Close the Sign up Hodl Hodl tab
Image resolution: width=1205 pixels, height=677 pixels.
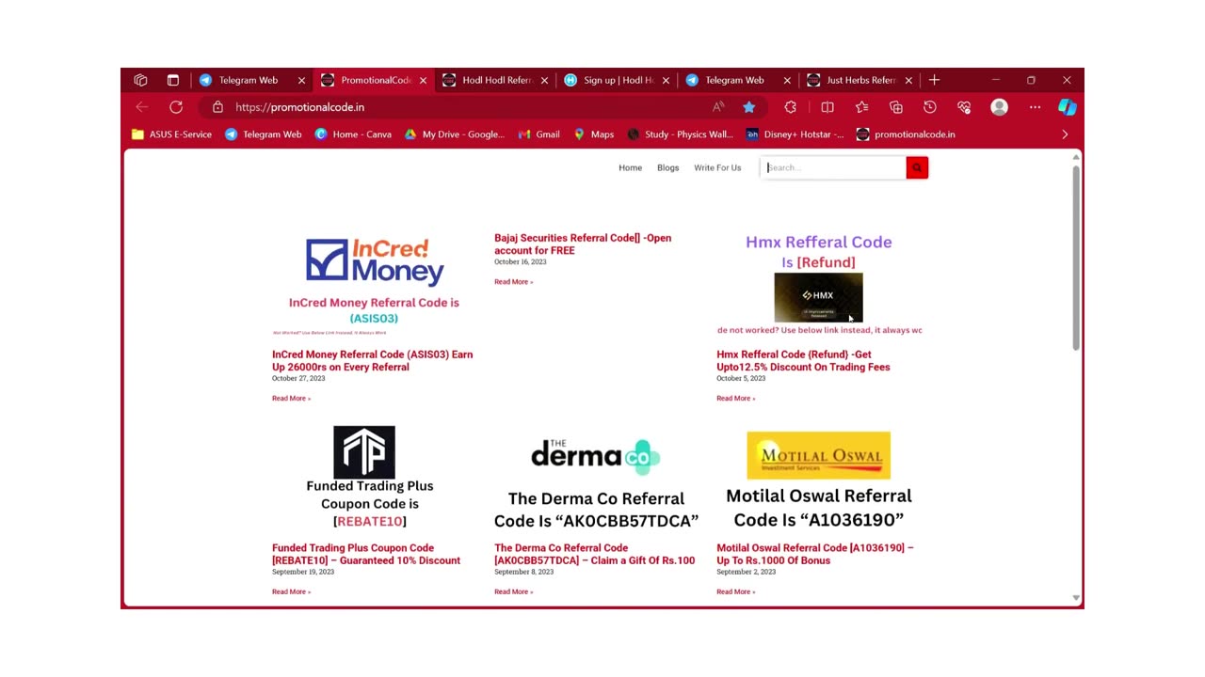[x=666, y=80]
